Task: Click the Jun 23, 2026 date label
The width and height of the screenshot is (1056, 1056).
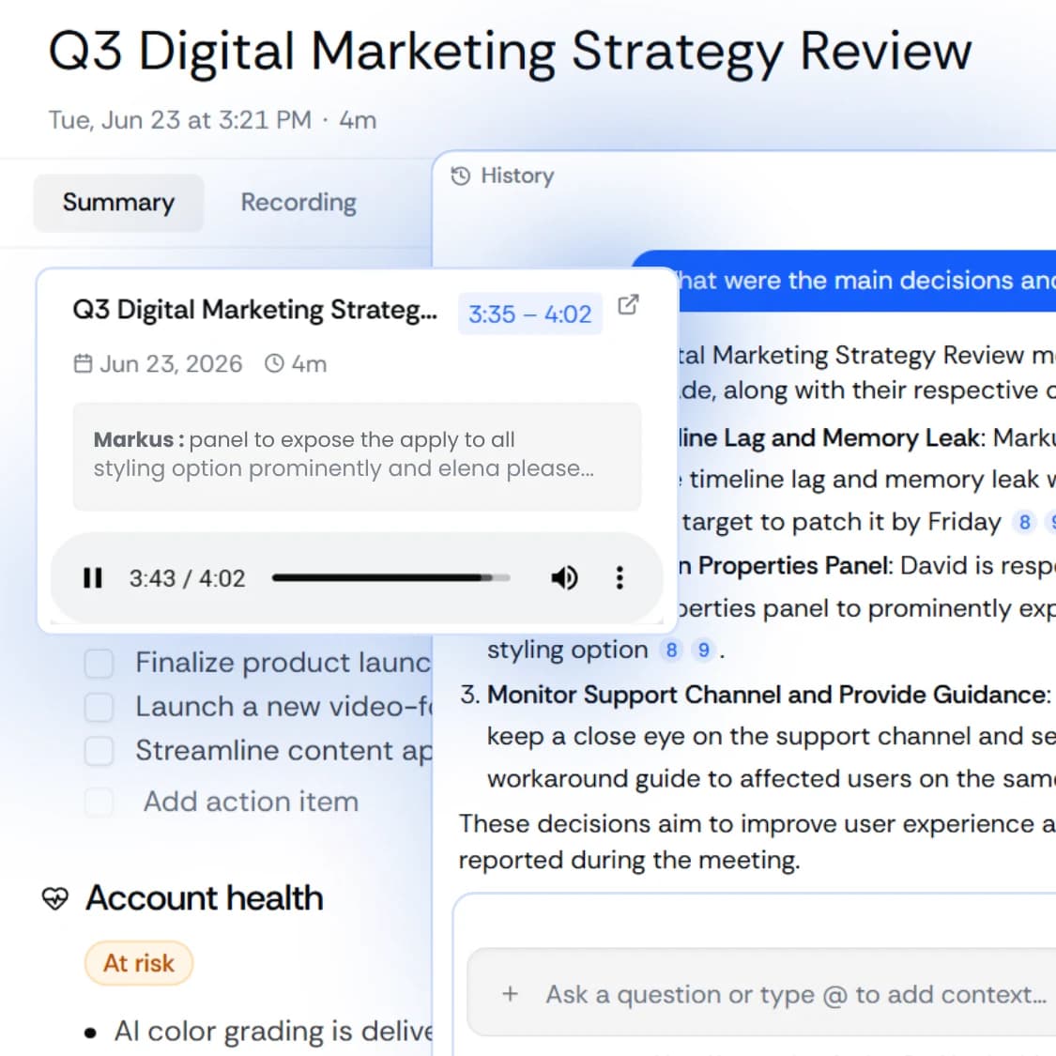Action: coord(171,364)
